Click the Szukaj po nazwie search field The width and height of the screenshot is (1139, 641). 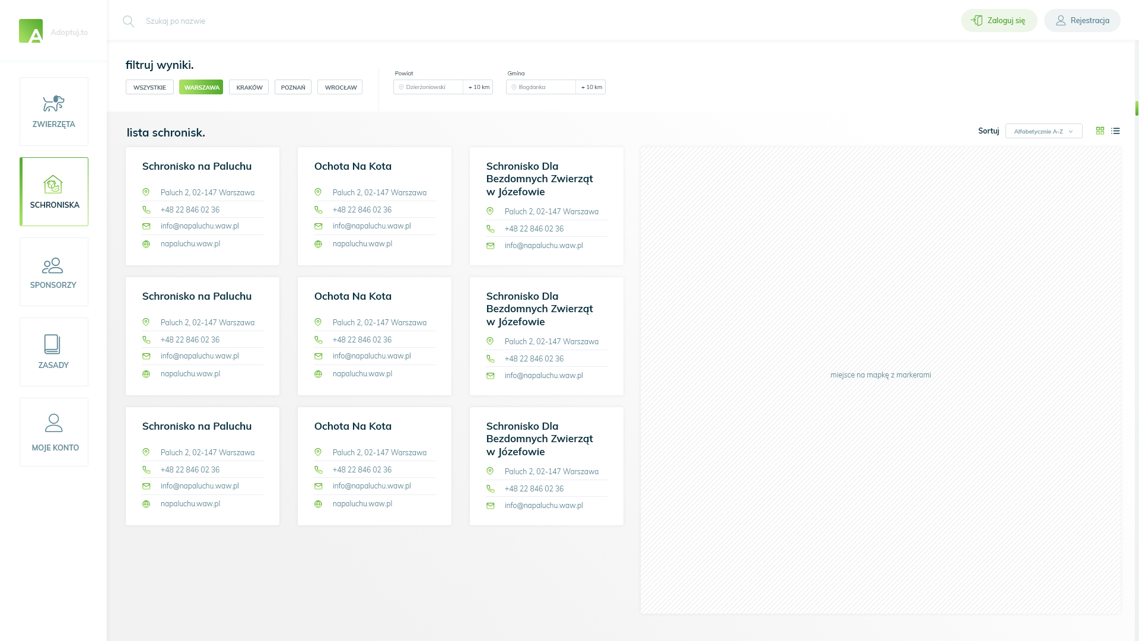tap(237, 21)
